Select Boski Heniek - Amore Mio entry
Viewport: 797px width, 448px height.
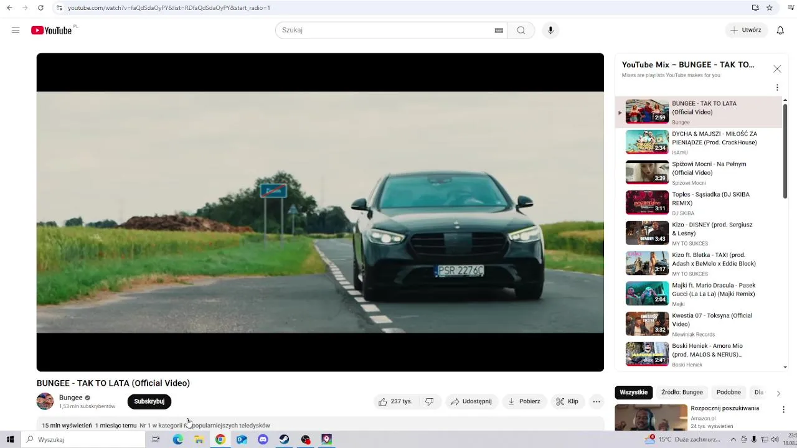pos(697,355)
